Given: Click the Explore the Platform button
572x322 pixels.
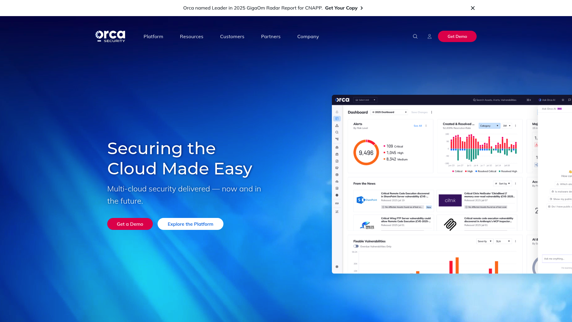Looking at the screenshot, I should pyautogui.click(x=190, y=224).
